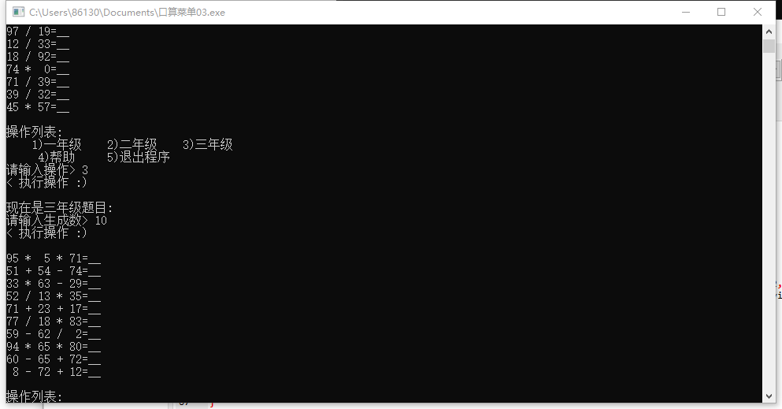Screen dimensions: 782x409
Task: Click the scrollbar up arrow
Action: pyautogui.click(x=769, y=31)
